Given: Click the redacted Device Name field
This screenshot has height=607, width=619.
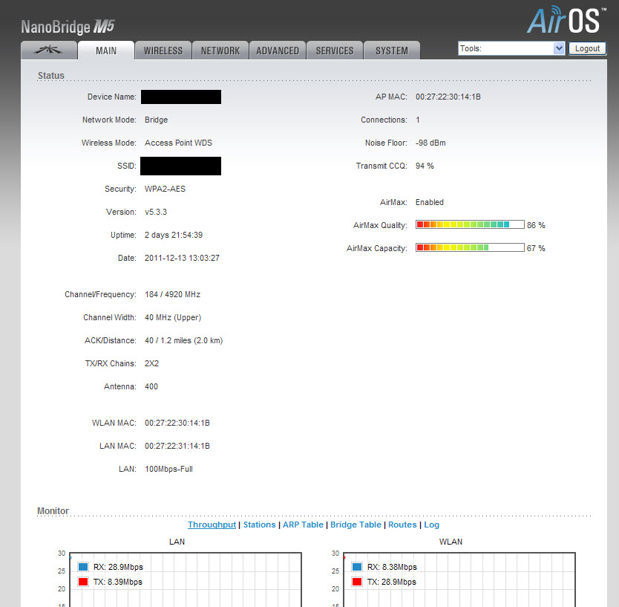Looking at the screenshot, I should pos(181,97).
